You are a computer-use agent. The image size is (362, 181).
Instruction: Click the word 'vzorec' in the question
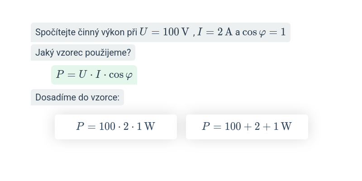71,52
